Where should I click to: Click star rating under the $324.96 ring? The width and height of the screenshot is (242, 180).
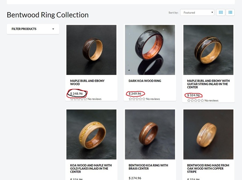click(195, 101)
